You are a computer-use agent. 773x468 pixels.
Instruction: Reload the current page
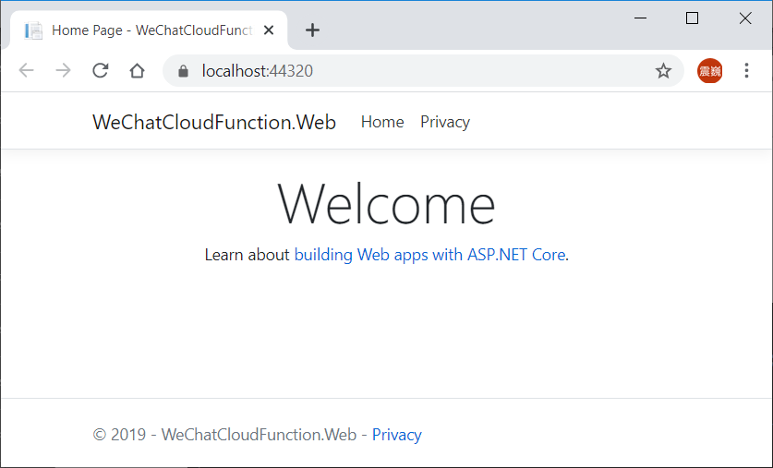pyautogui.click(x=100, y=70)
